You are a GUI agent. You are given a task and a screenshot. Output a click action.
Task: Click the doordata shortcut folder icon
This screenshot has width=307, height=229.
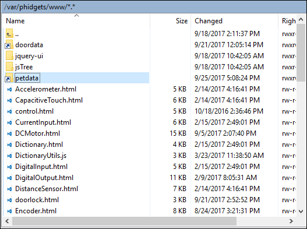tap(9, 45)
